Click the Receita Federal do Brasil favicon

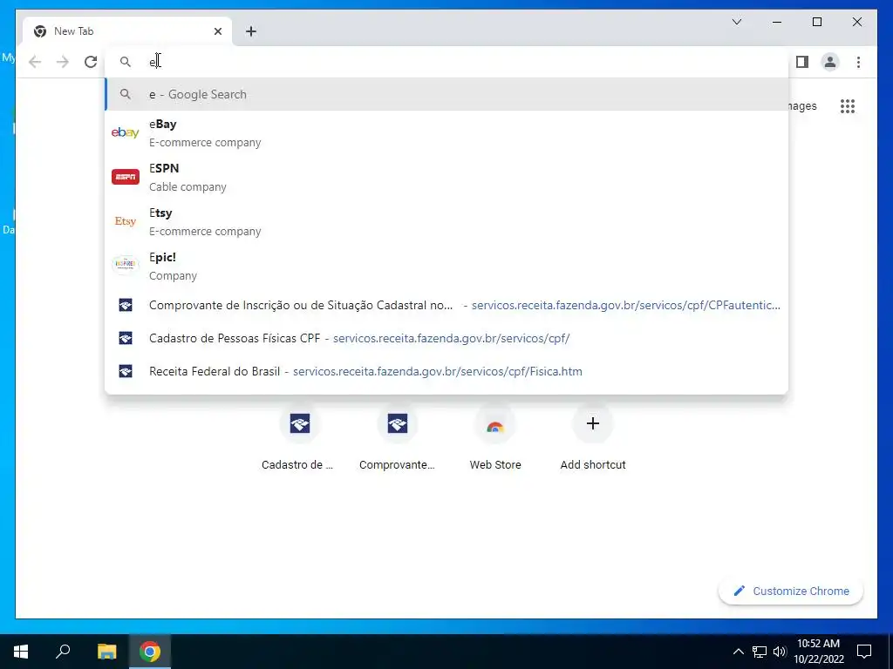point(126,371)
